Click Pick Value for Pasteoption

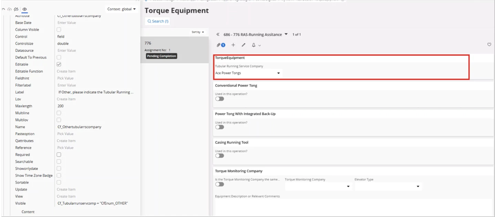pos(65,134)
